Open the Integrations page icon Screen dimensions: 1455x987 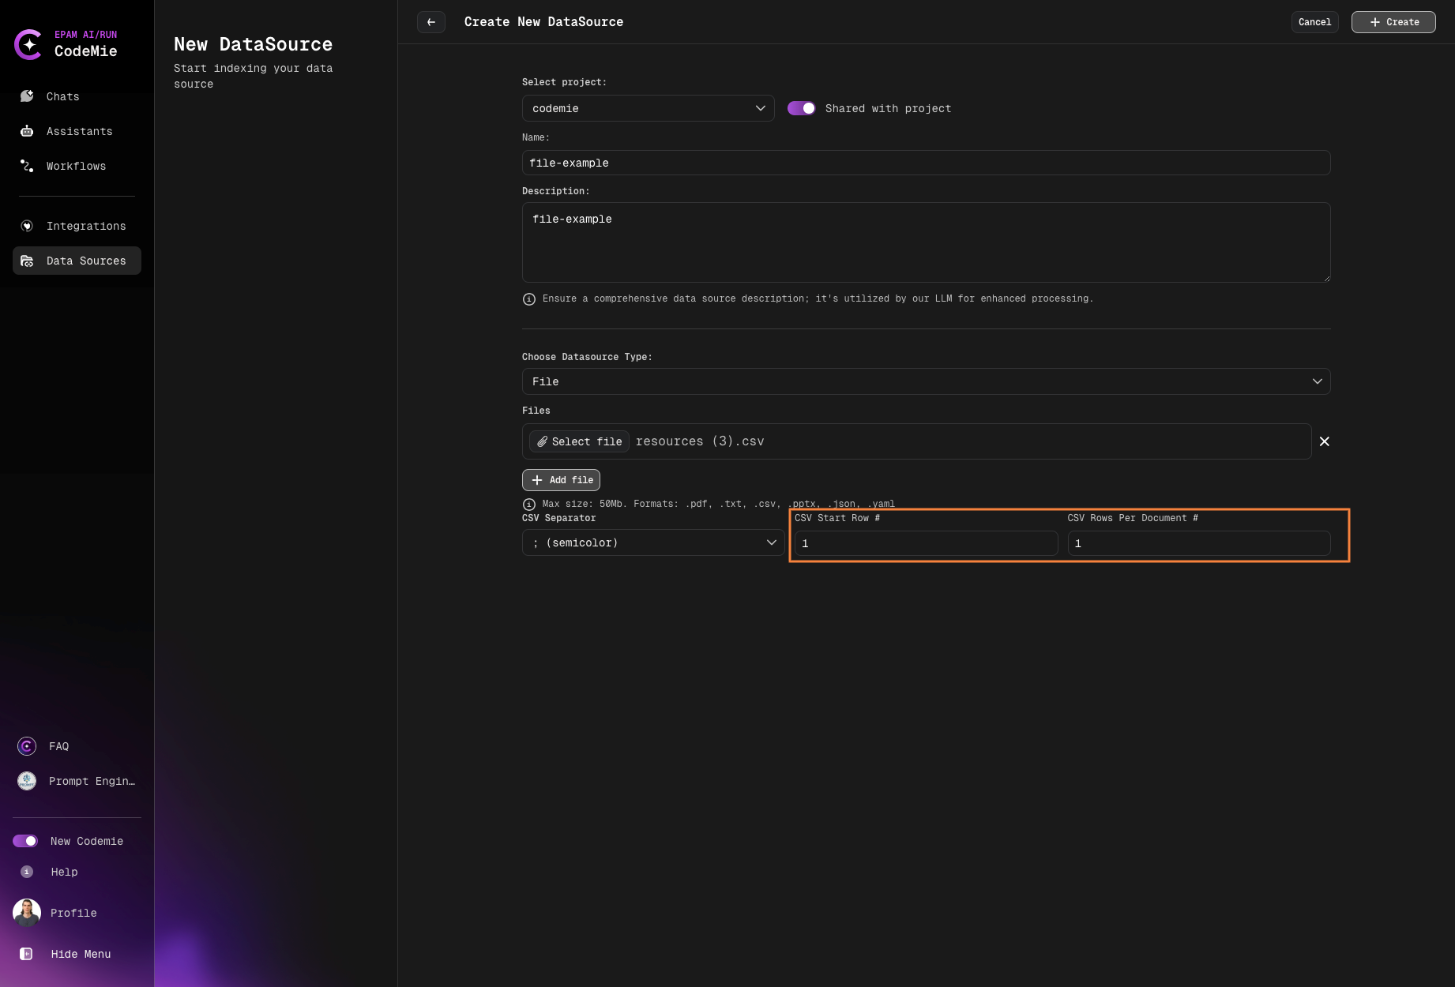tap(27, 226)
